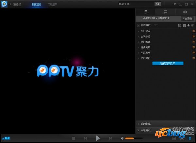Open the eye icon tab
This screenshot has width=196, height=143.
(x=185, y=12)
